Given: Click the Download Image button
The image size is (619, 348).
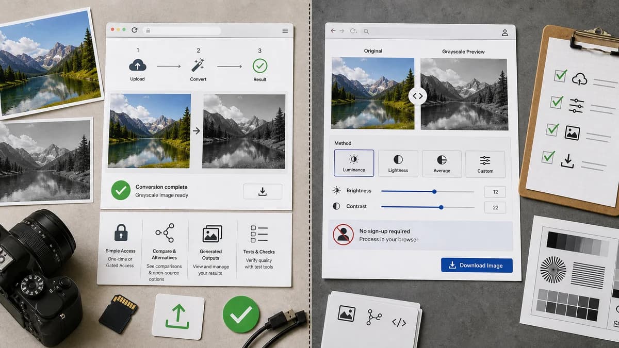Looking at the screenshot, I should (x=477, y=265).
